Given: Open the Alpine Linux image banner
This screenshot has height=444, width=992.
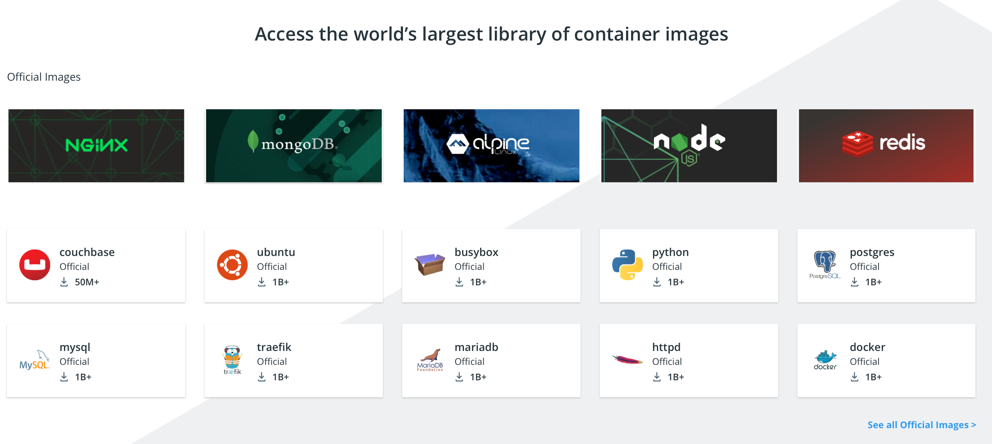Looking at the screenshot, I should click(491, 146).
